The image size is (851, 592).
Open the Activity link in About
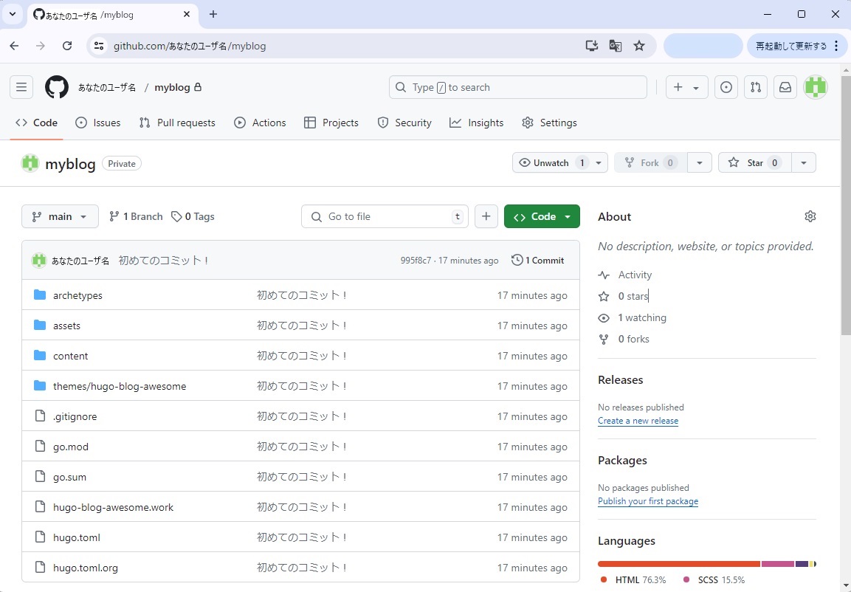click(x=624, y=275)
